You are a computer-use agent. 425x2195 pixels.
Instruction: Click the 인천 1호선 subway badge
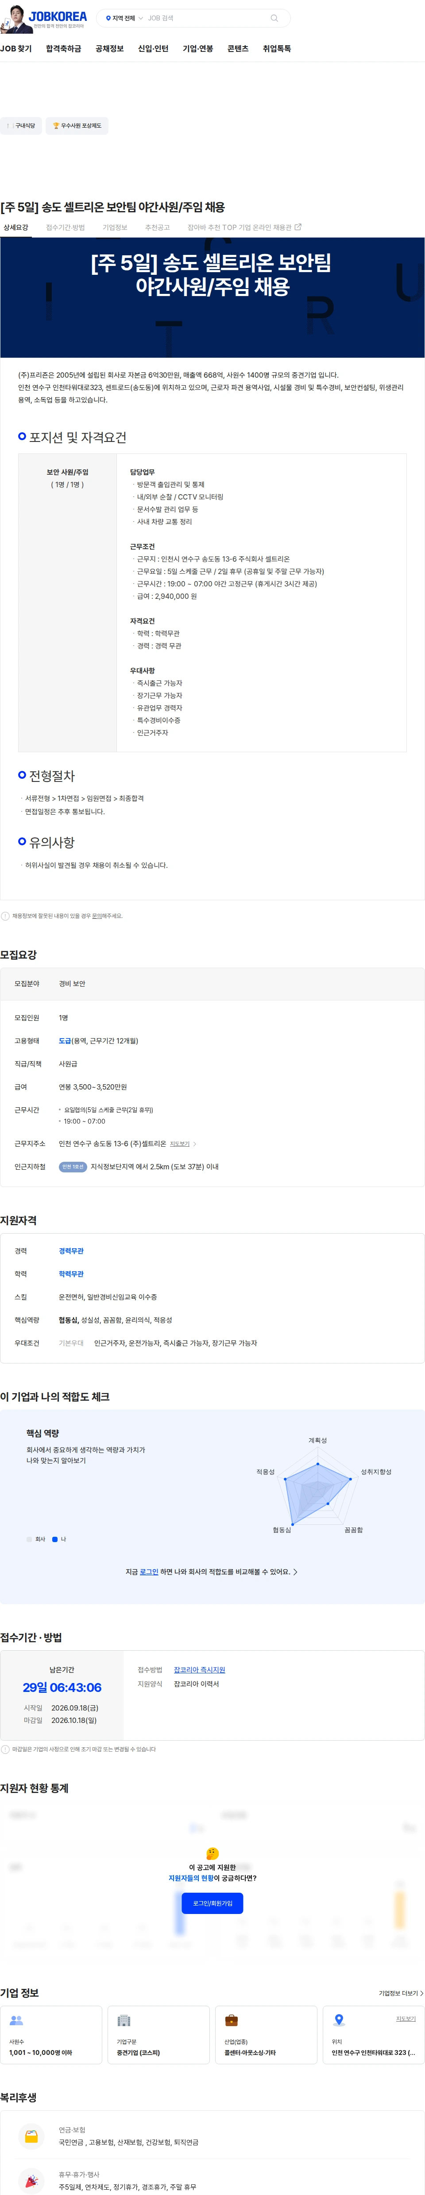[73, 1167]
